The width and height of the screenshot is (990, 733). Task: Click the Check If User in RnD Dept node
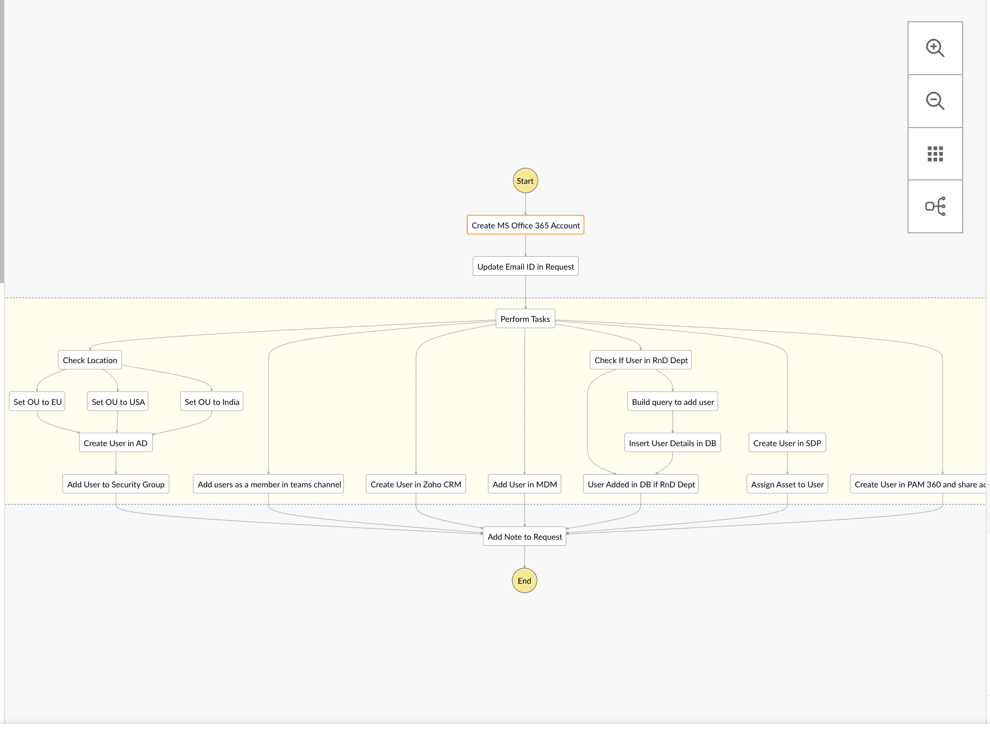click(640, 360)
